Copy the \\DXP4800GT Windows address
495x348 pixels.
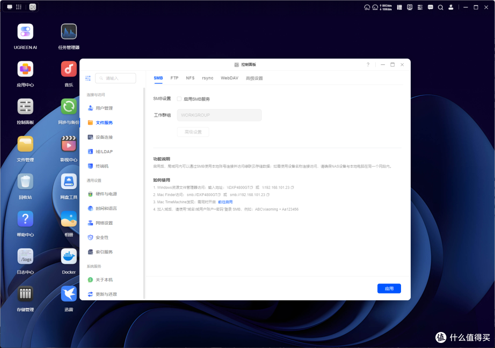pos(251,187)
